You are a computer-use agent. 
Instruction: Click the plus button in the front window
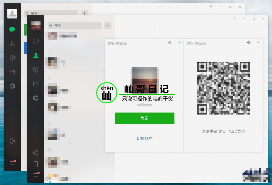point(108,26)
